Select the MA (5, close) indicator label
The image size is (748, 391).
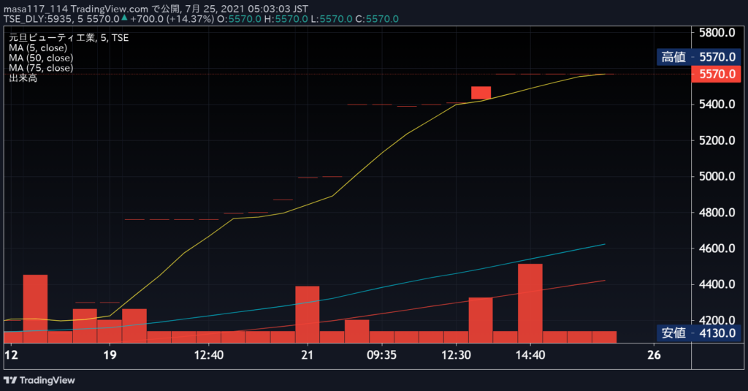38,48
